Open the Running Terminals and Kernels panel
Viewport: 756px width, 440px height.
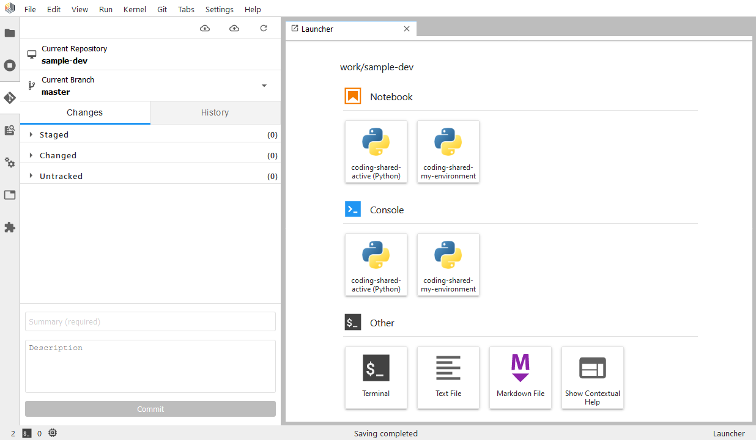point(10,65)
